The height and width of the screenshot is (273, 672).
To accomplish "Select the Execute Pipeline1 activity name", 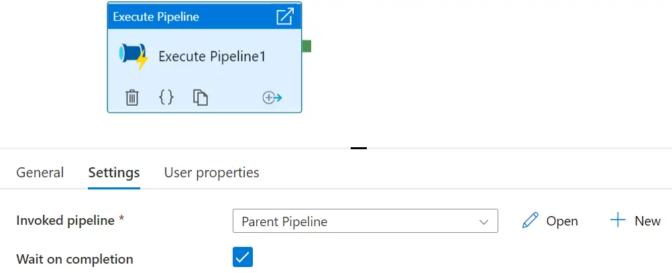I will pos(212,56).
